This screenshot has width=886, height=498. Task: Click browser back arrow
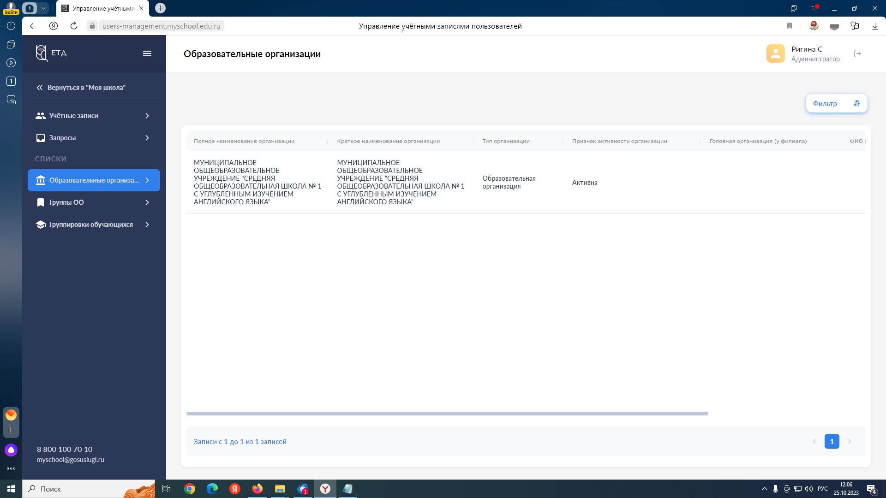33,26
